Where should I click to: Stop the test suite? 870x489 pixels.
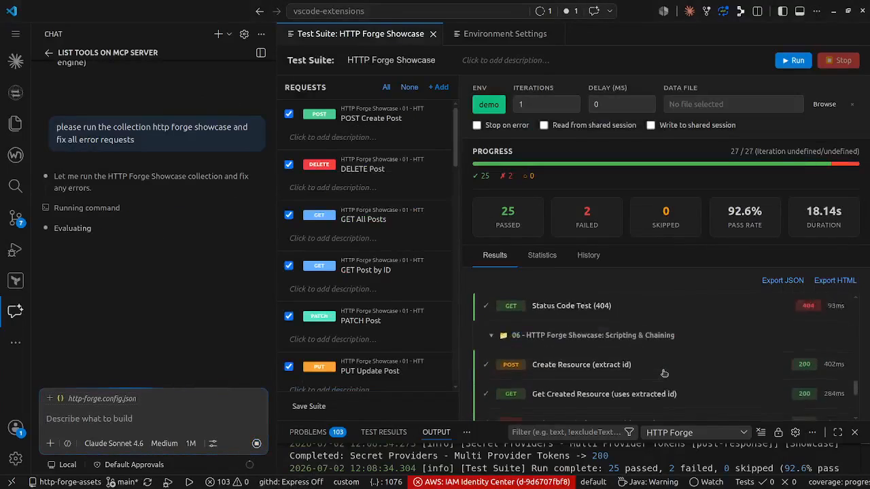point(839,60)
